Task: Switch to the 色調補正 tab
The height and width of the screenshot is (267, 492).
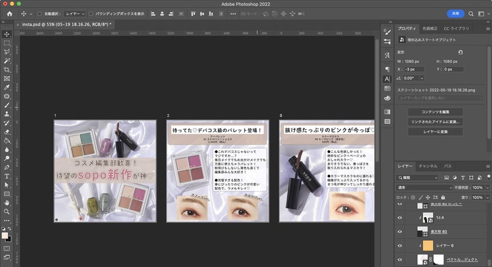Action: click(x=430, y=29)
